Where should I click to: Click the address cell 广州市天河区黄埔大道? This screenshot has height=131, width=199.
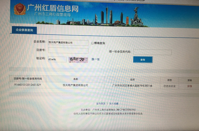(132, 86)
